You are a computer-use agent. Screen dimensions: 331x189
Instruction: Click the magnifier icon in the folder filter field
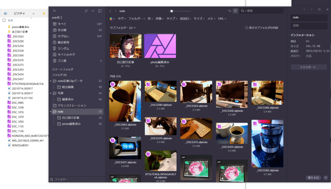(51, 180)
